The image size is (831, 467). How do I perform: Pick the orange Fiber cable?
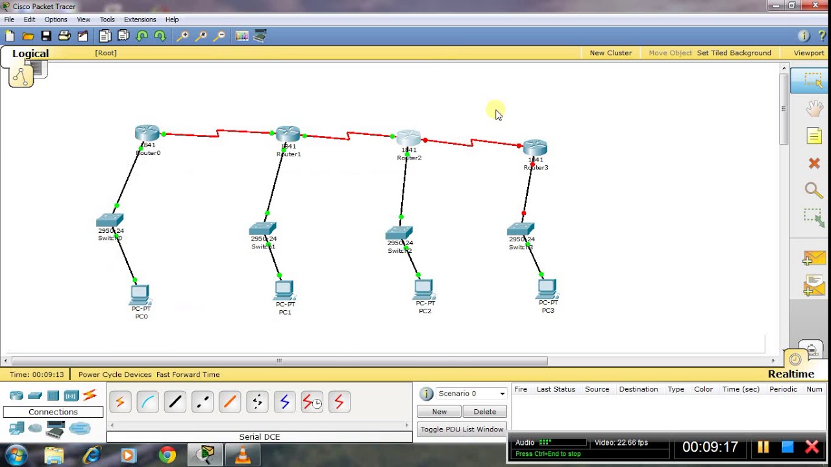(230, 402)
